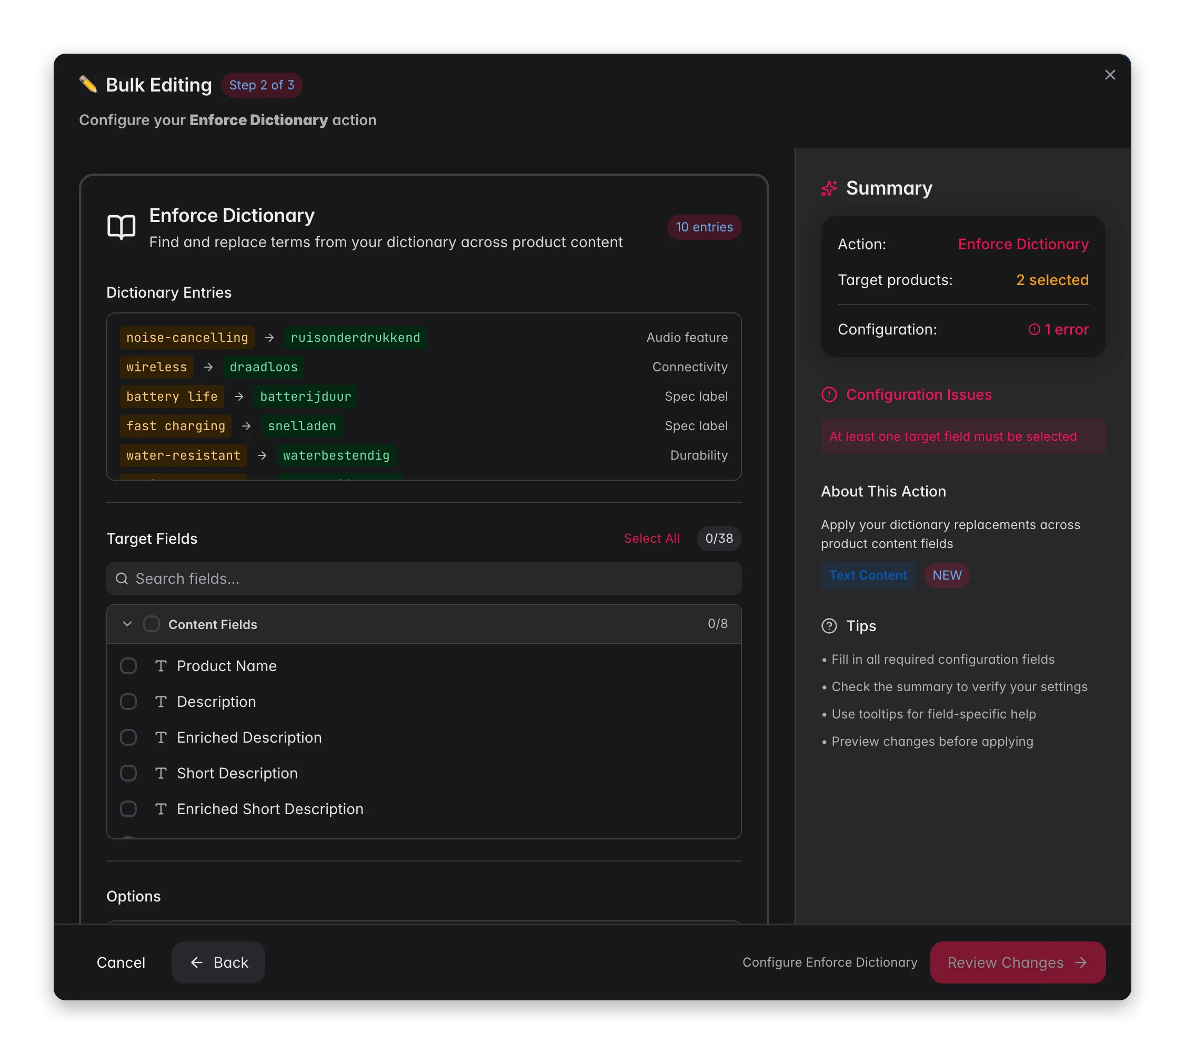Screen dimensions: 1185x1054
Task: Check the Enriched Short Description field
Action: 128,809
